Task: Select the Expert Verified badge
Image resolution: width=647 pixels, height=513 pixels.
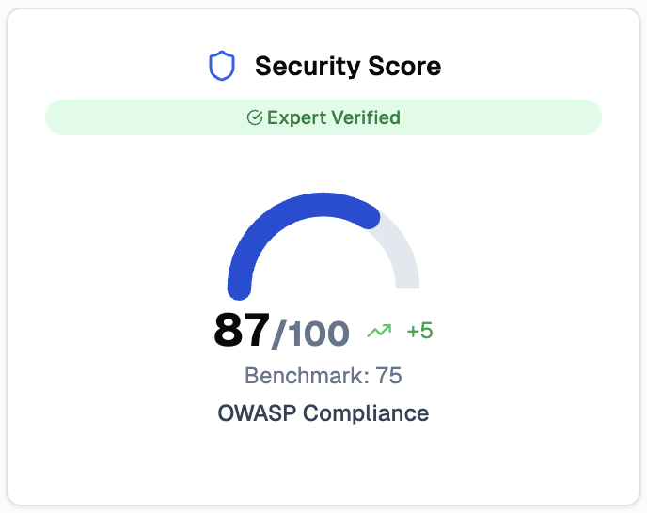Action: (x=323, y=117)
